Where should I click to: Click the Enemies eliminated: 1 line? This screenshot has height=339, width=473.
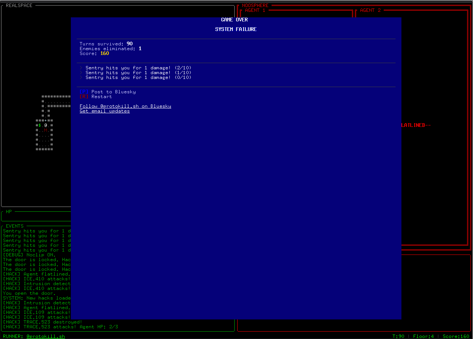111,49
